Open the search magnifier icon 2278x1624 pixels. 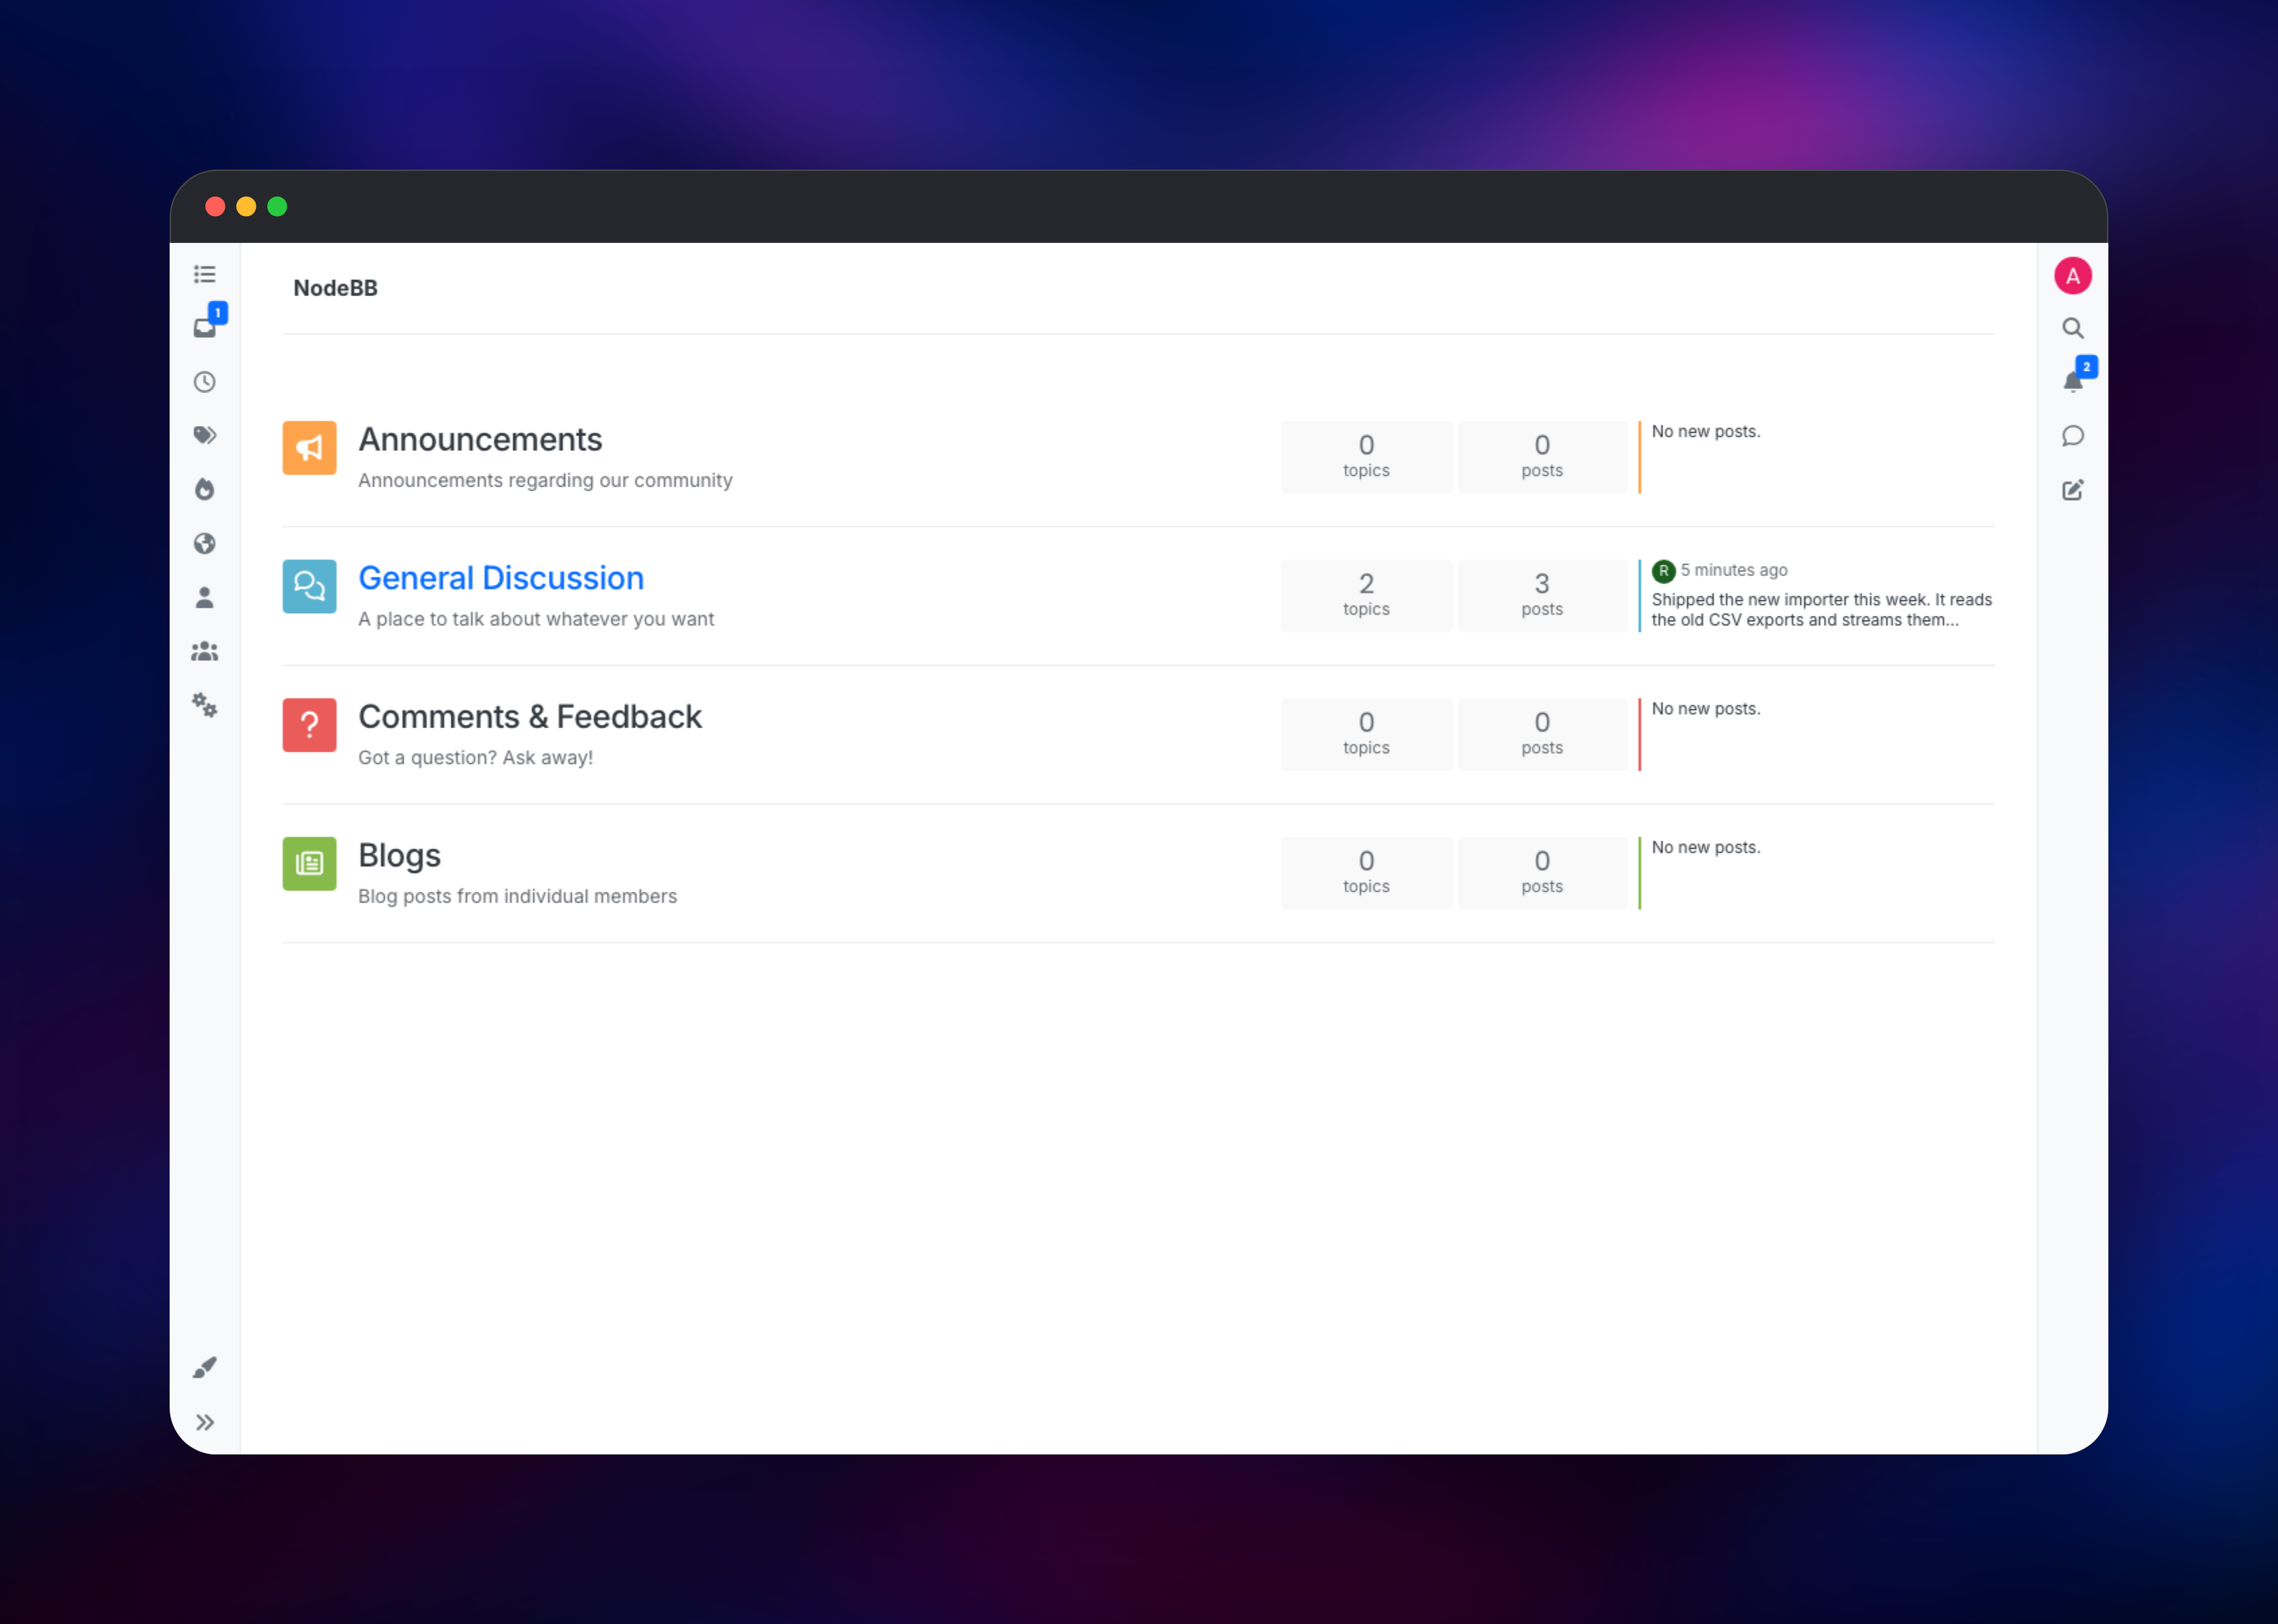[2073, 328]
